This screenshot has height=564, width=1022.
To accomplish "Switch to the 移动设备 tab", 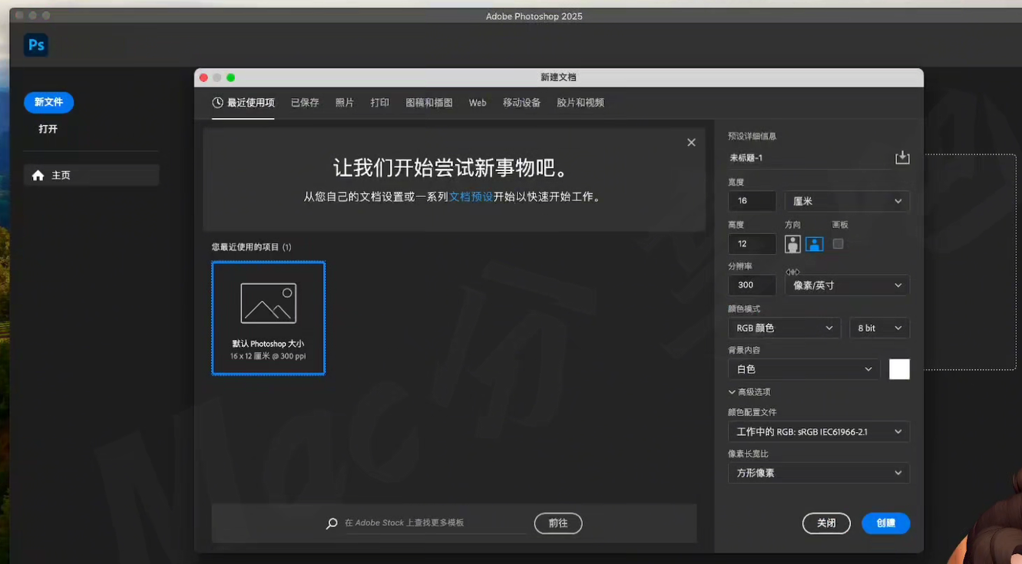I will 522,103.
